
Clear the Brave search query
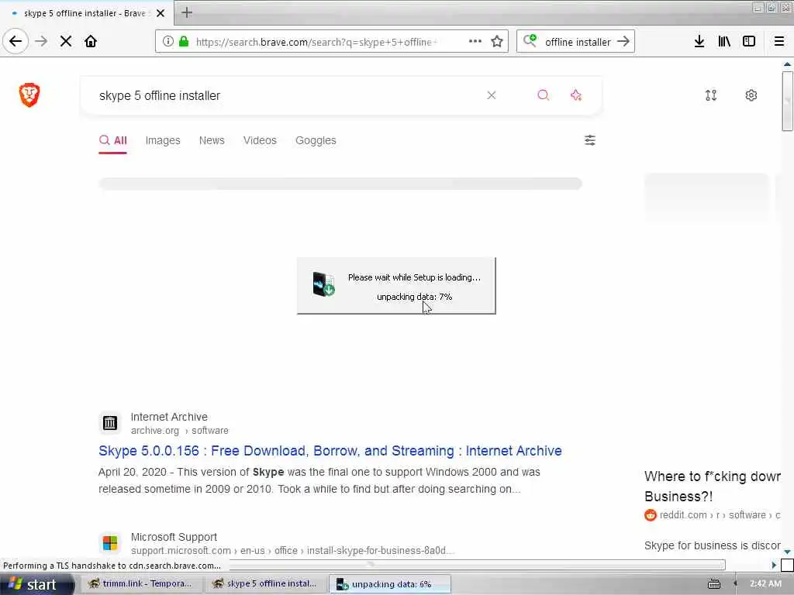tap(491, 95)
